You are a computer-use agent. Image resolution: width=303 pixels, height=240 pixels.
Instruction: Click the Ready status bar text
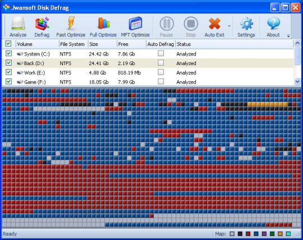(10, 234)
